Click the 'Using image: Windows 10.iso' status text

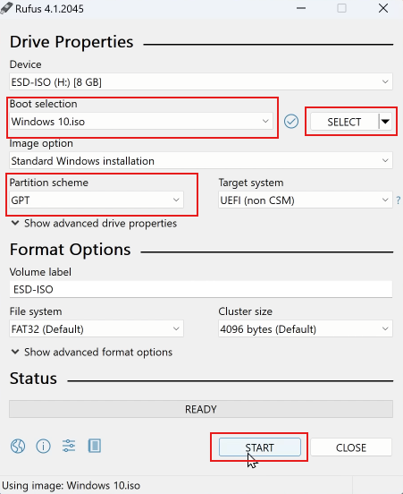coord(71,485)
